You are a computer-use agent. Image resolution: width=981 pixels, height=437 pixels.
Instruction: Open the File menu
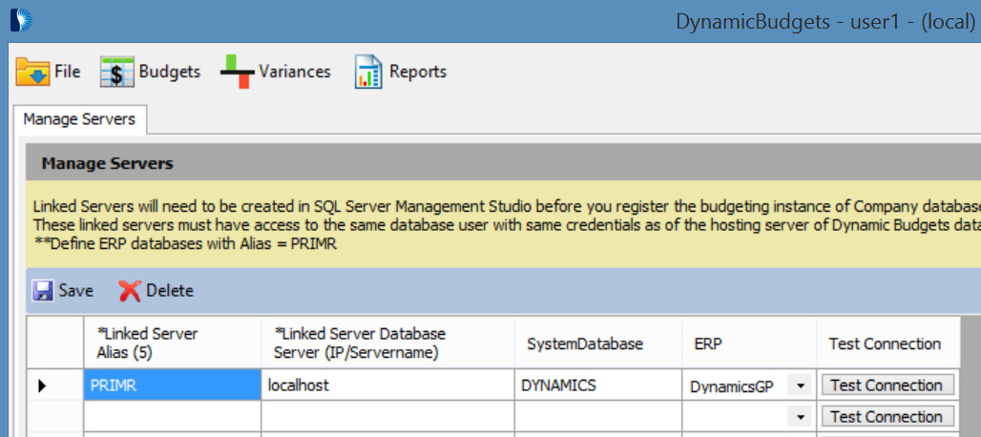click(68, 72)
